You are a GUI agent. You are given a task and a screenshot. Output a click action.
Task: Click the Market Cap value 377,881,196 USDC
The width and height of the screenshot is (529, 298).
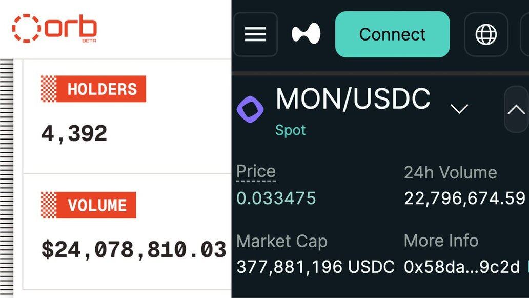[x=315, y=267]
